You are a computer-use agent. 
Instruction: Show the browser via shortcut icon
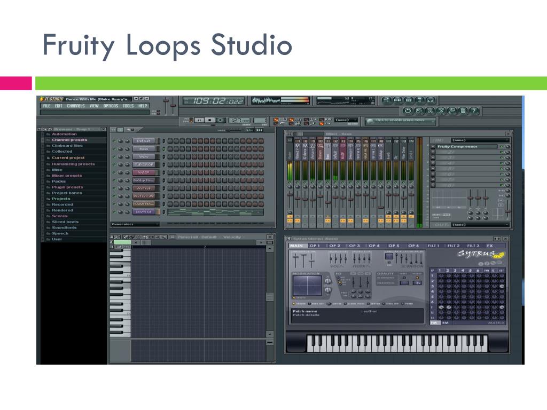[420, 100]
